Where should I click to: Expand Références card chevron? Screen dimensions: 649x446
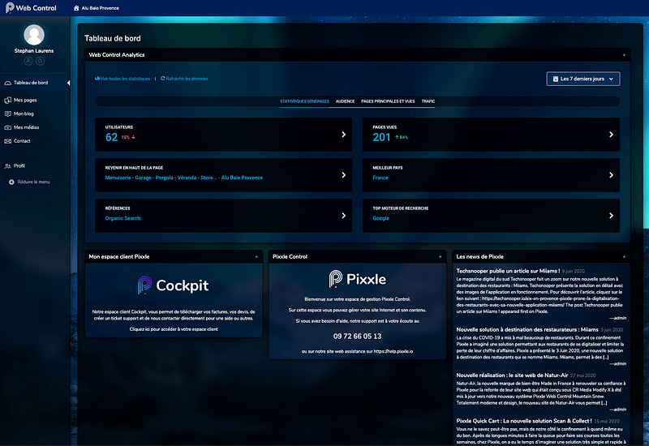[343, 216]
